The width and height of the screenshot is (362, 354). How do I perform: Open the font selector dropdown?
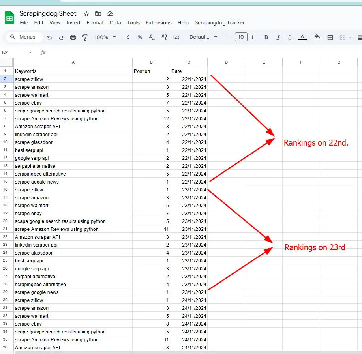click(x=203, y=37)
